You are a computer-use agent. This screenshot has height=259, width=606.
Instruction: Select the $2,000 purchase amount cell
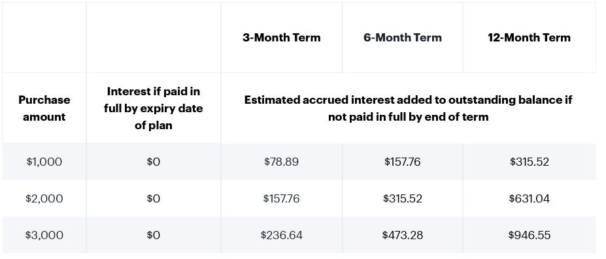click(x=44, y=198)
